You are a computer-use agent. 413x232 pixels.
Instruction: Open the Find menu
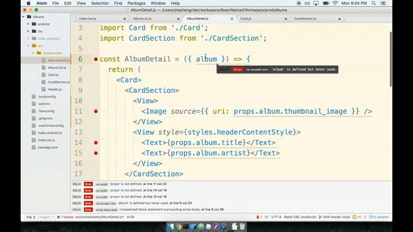[x=118, y=3]
